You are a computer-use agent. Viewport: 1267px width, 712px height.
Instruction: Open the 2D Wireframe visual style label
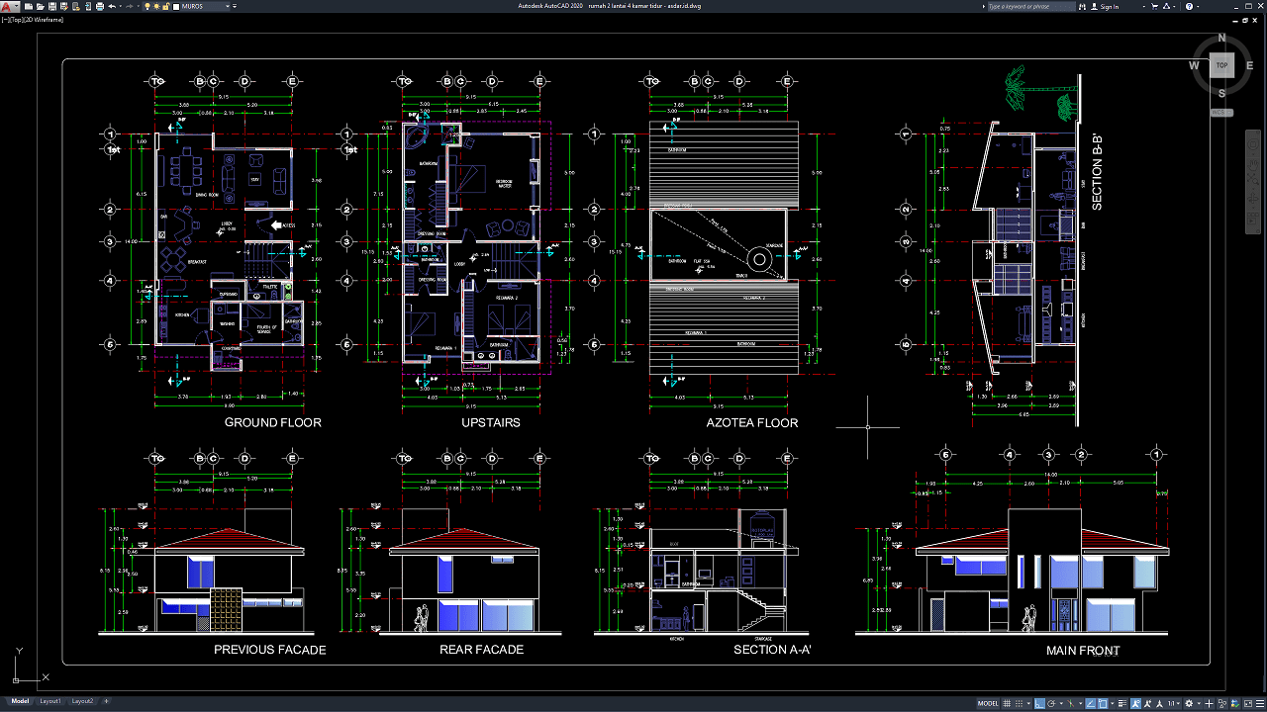(x=45, y=20)
